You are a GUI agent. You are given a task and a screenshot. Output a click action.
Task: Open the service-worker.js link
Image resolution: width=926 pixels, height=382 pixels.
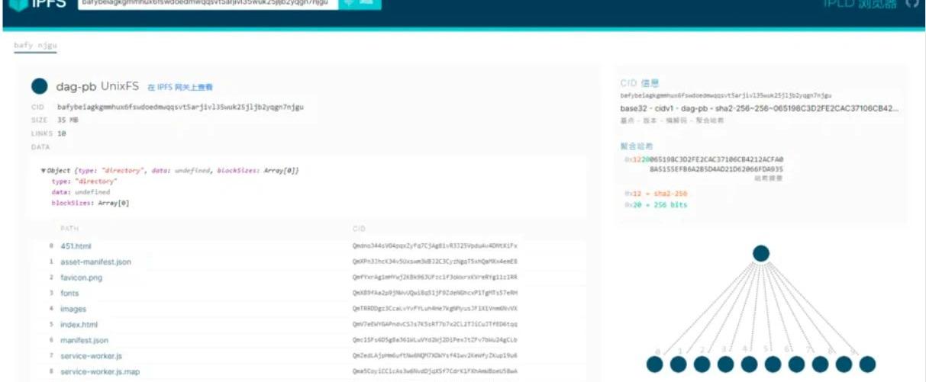(91, 355)
